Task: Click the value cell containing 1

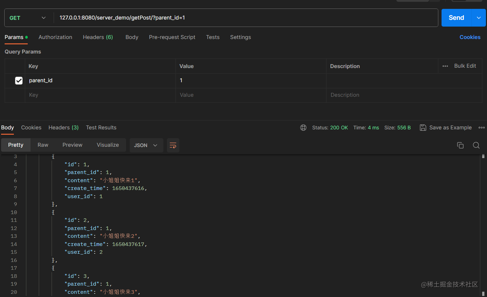Action: (251, 81)
